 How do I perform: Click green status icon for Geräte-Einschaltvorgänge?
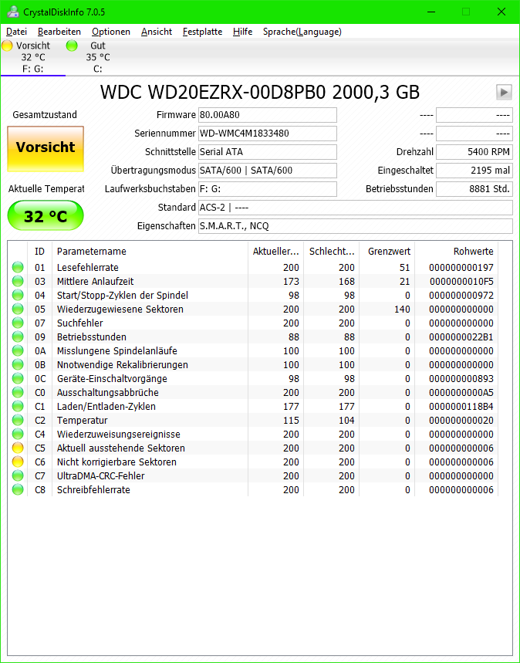pyautogui.click(x=18, y=378)
